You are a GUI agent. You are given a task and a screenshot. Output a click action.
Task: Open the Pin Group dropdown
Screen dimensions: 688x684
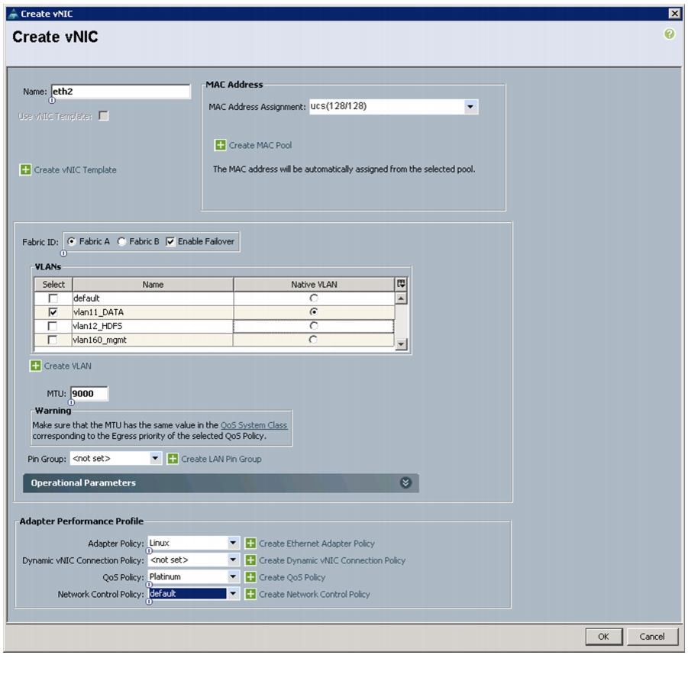coord(155,459)
